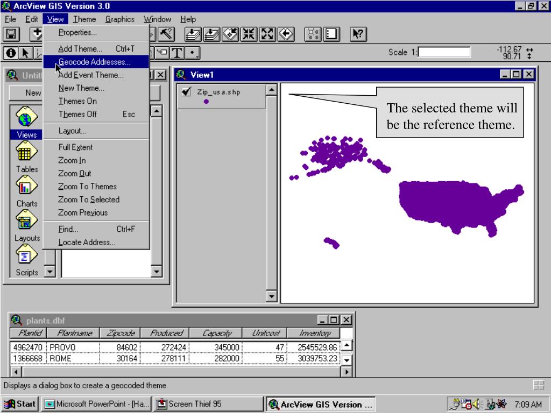This screenshot has height=413, width=551.
Task: Open the Help menu
Action: tap(188, 19)
